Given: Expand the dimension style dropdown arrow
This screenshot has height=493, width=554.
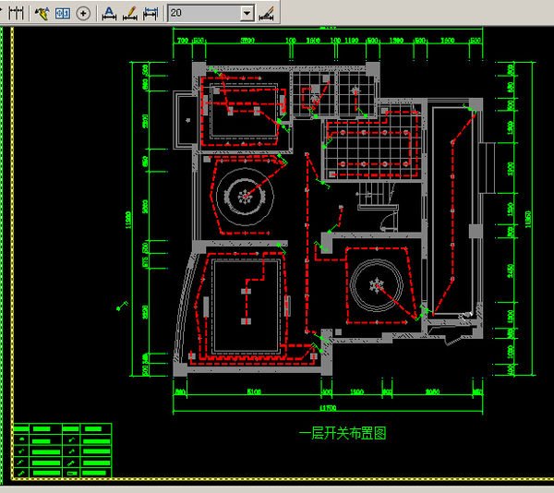Looking at the screenshot, I should pos(247,13).
